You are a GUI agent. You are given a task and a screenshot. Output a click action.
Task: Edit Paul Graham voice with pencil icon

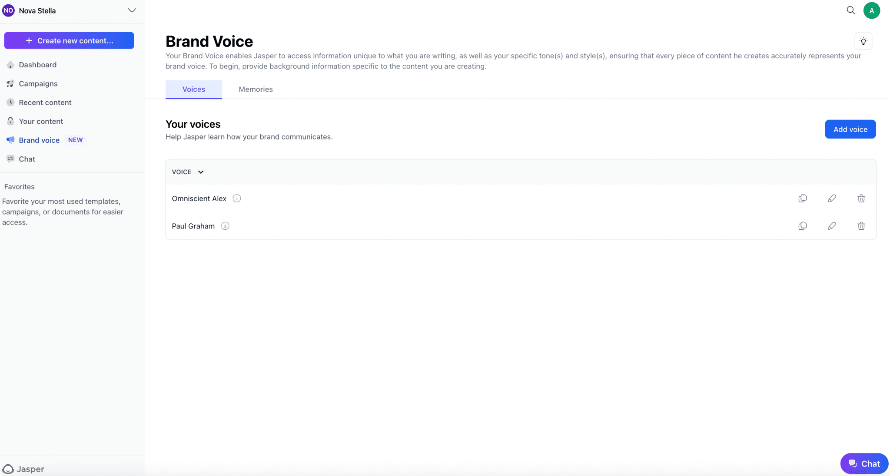pos(832,226)
